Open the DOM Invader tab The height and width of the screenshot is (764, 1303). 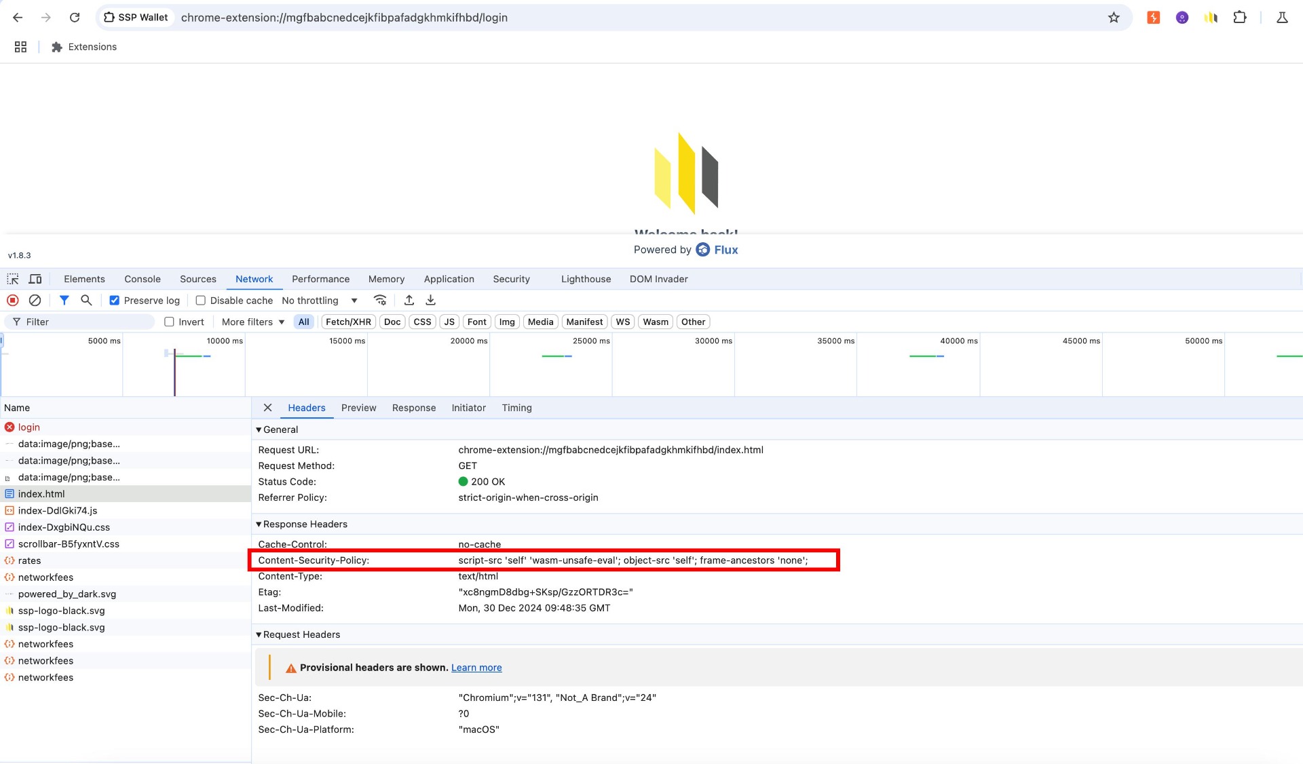pos(658,279)
